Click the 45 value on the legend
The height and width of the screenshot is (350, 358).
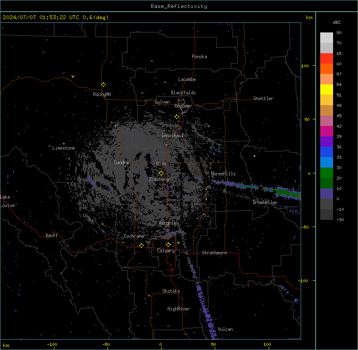pyautogui.click(x=339, y=116)
